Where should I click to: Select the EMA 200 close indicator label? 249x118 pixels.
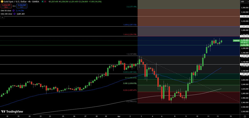tap(6, 14)
